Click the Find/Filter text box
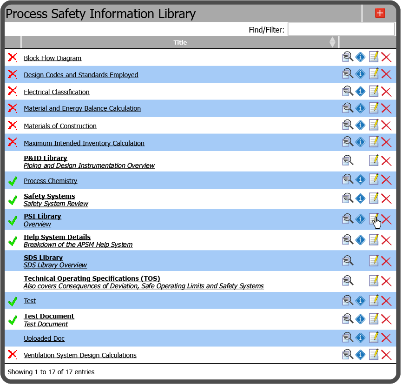 [x=341, y=29]
